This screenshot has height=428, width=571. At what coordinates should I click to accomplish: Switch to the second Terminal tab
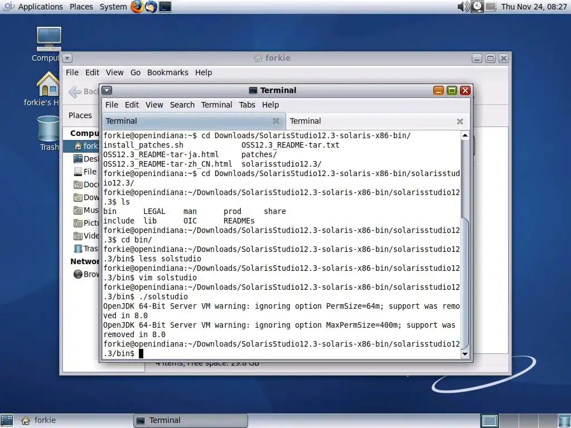click(x=378, y=121)
